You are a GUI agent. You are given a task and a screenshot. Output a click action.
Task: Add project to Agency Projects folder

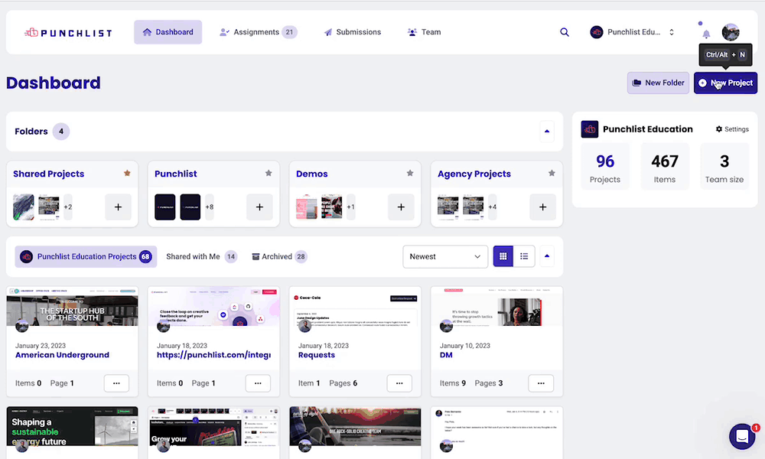(x=542, y=207)
